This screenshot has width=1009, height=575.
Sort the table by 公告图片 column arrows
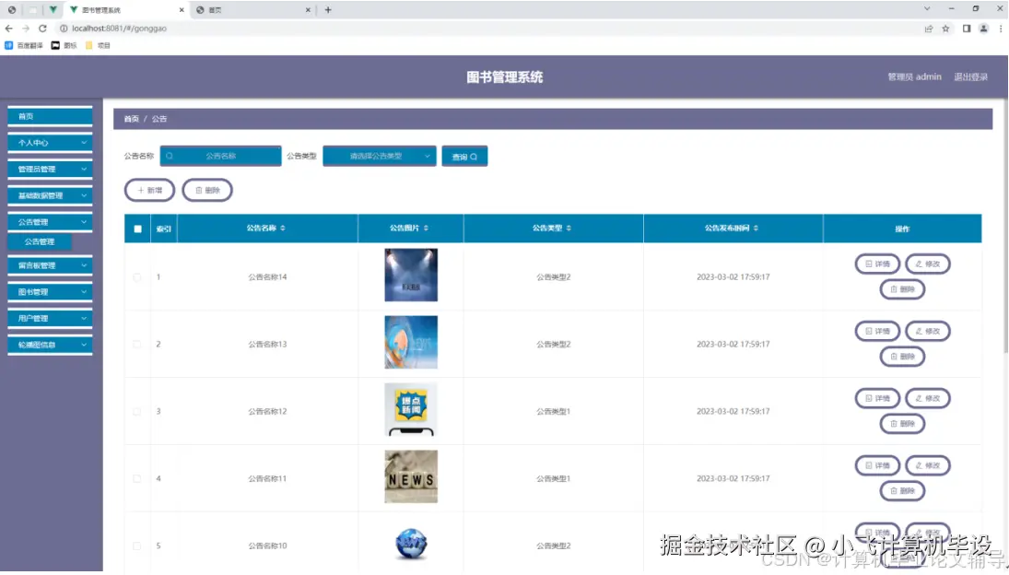click(426, 229)
